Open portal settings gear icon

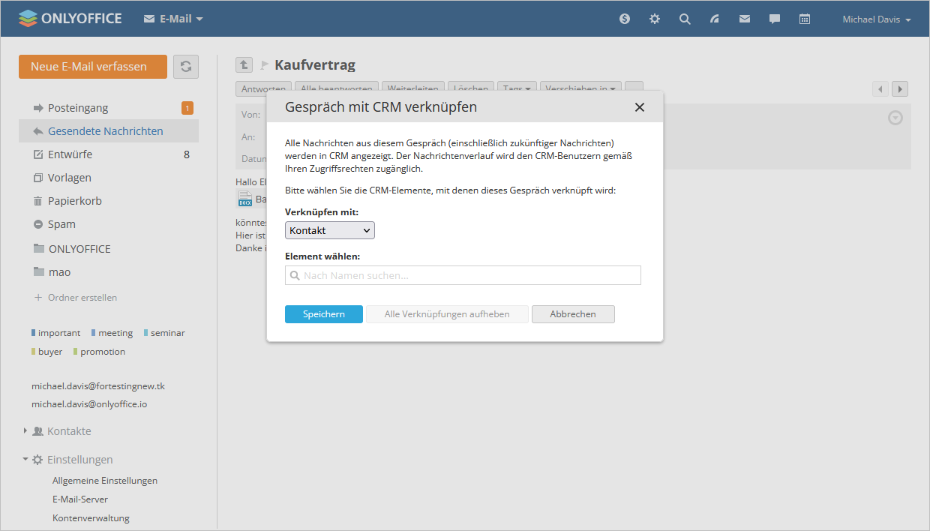tap(655, 19)
